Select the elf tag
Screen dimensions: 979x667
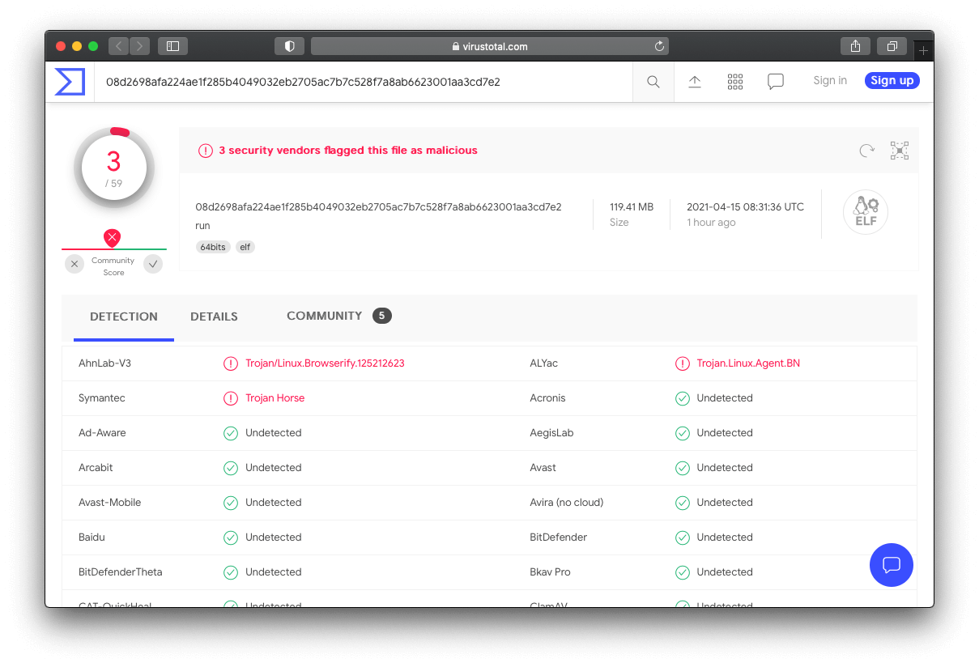pyautogui.click(x=245, y=247)
